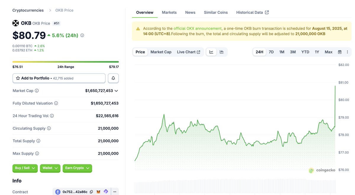This screenshot has height=195, width=355.
Task: Open Max Supply info icon
Action: (x=37, y=154)
